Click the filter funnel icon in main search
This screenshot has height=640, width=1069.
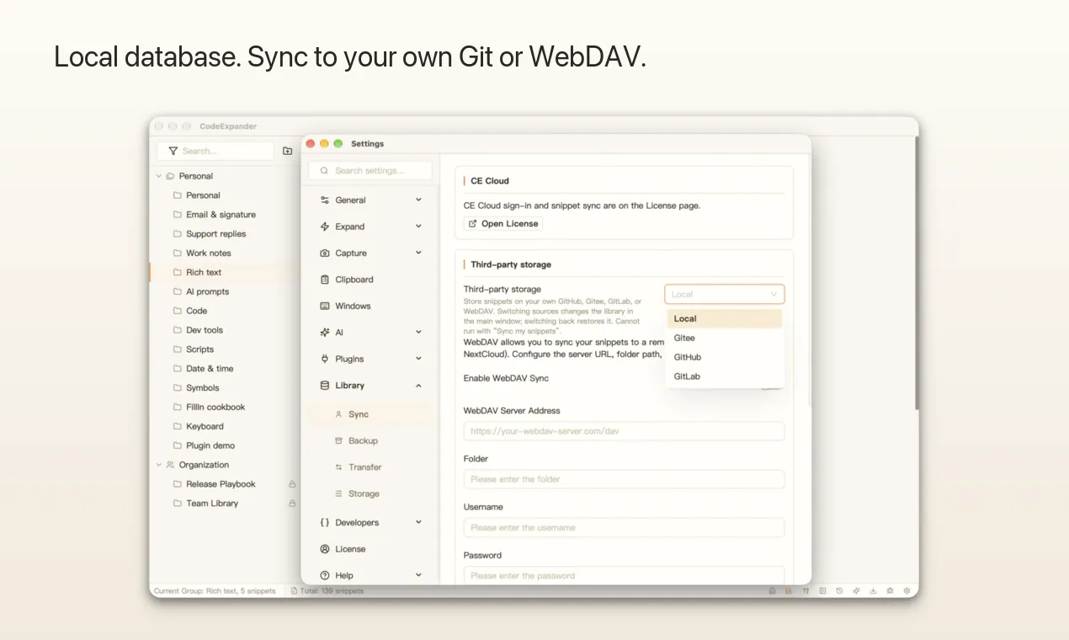click(173, 151)
